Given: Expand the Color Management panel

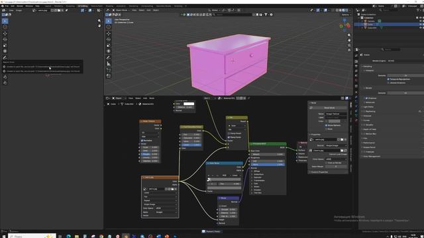Looking at the screenshot, I should 372,157.
